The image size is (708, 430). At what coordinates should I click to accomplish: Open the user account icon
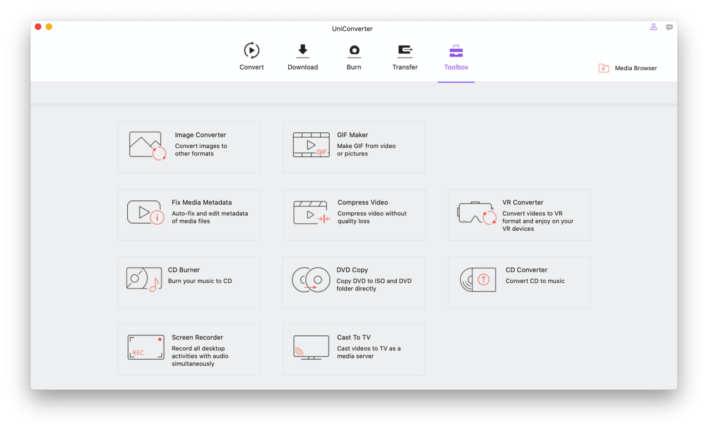(x=653, y=27)
